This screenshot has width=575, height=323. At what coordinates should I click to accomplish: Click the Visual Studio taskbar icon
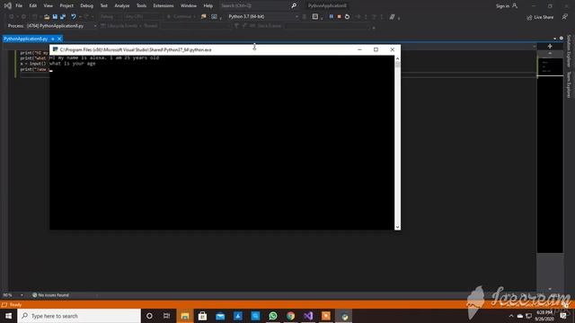point(308,316)
